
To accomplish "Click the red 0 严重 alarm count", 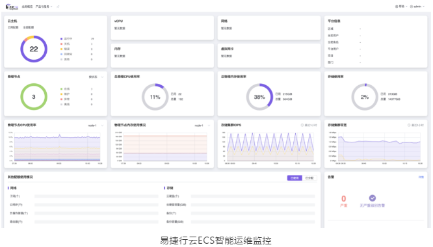I will [x=343, y=201].
